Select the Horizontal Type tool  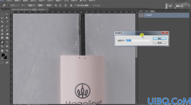point(7,42)
